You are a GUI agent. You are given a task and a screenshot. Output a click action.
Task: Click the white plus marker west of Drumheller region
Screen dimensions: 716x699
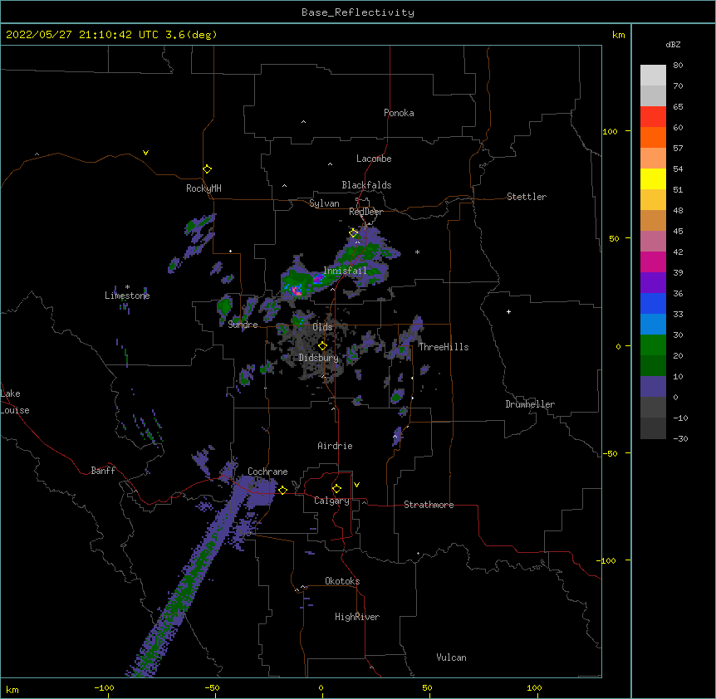tap(508, 311)
